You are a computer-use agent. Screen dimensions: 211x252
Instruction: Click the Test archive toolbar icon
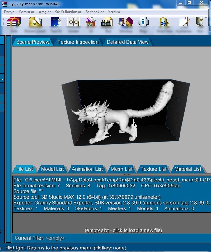[x=56, y=22]
